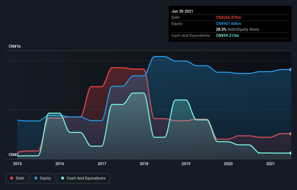The image size is (297, 190).
Task: Select the 2018 axis label
Action: point(144,164)
